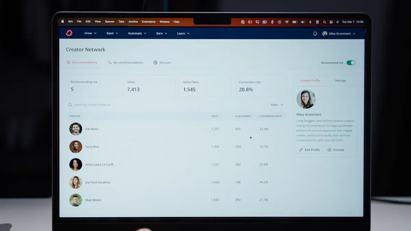
Task: Open Joy Food Sunshine creator name
Action: click(x=98, y=182)
